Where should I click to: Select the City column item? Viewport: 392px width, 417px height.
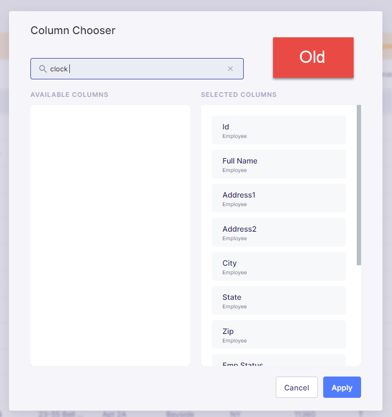click(x=279, y=266)
